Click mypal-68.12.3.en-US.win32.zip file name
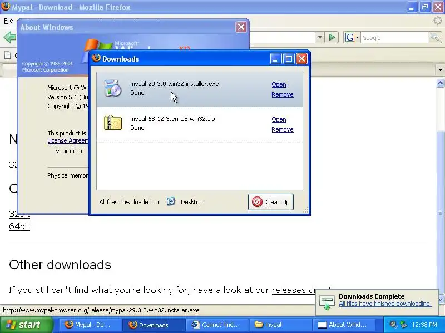This screenshot has width=445, height=333. pos(172,119)
